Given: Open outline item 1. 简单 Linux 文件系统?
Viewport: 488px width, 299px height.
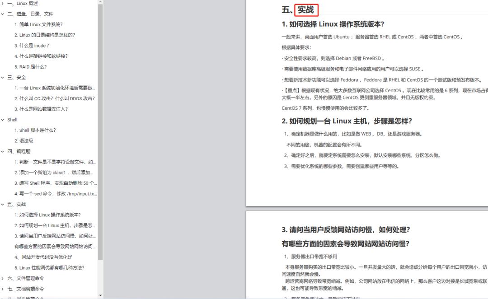Looking at the screenshot, I should coord(38,24).
